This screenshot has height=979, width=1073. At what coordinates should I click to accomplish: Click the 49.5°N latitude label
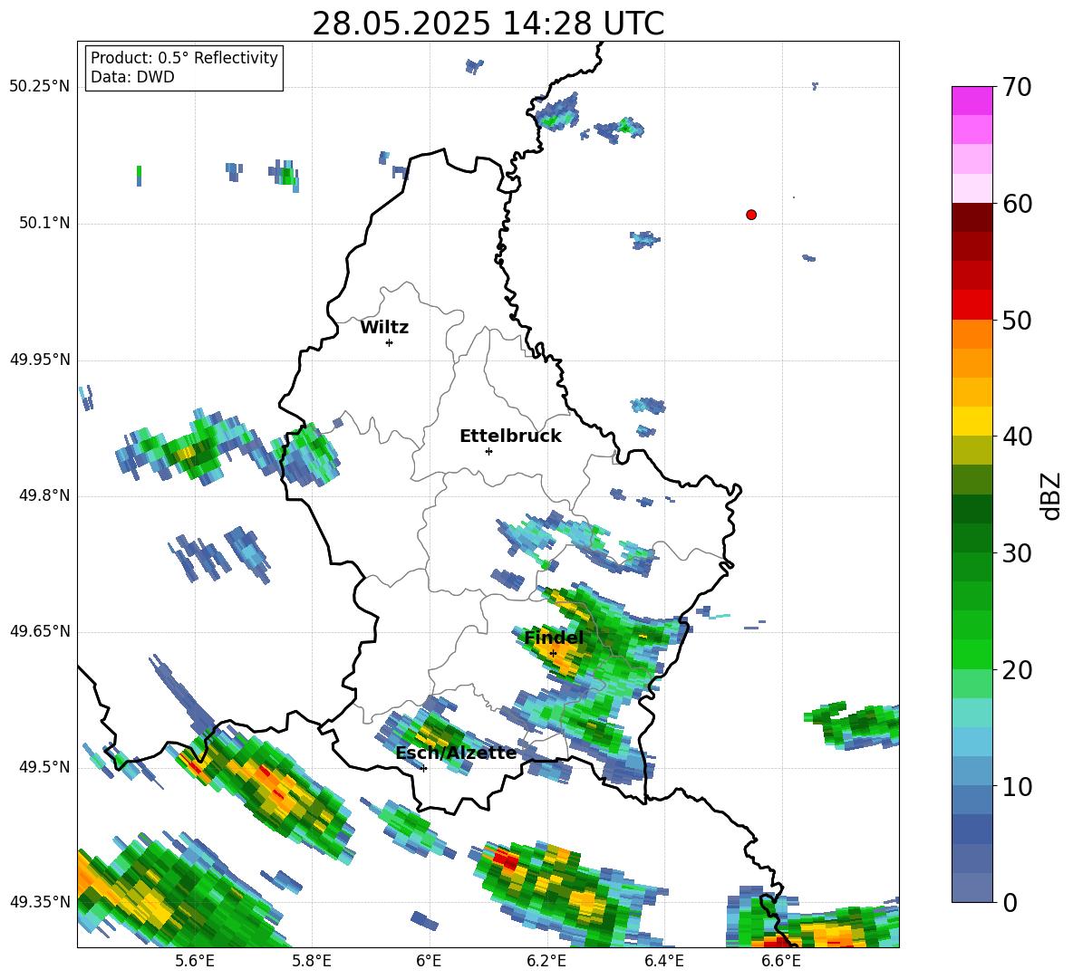[x=44, y=766]
